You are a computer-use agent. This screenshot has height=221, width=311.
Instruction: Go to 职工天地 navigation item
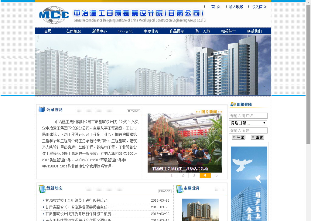click(203, 31)
